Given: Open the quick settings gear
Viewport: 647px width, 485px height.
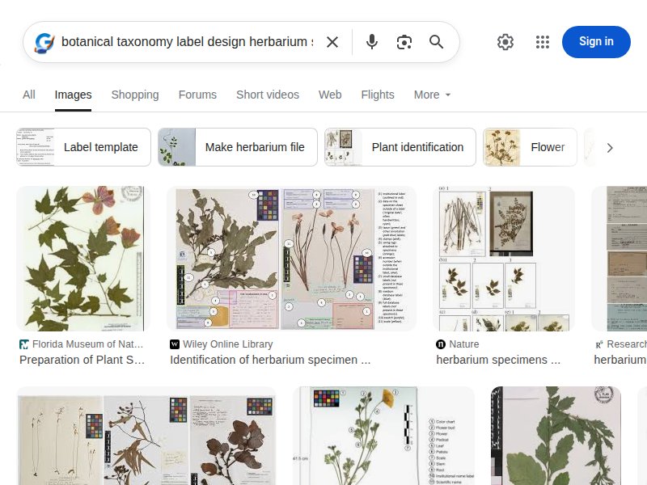Looking at the screenshot, I should [505, 41].
